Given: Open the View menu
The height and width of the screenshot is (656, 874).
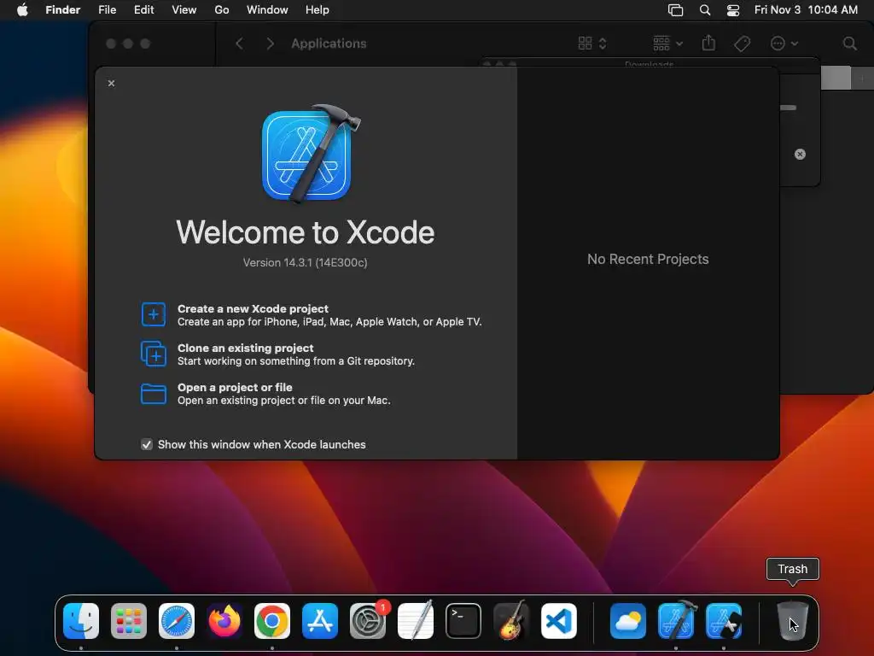Looking at the screenshot, I should (x=184, y=10).
